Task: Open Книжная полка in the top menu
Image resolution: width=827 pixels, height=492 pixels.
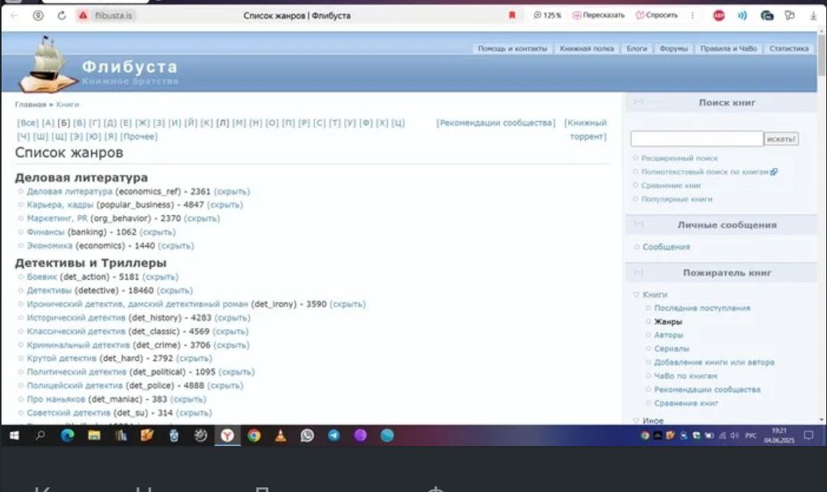Action: [x=586, y=48]
